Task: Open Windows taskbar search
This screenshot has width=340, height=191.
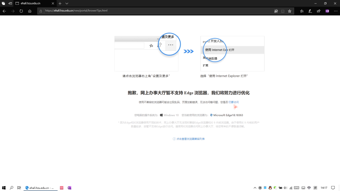Action: tap(12, 188)
